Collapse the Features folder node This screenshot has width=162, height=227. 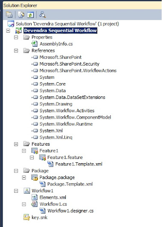click(x=16, y=144)
